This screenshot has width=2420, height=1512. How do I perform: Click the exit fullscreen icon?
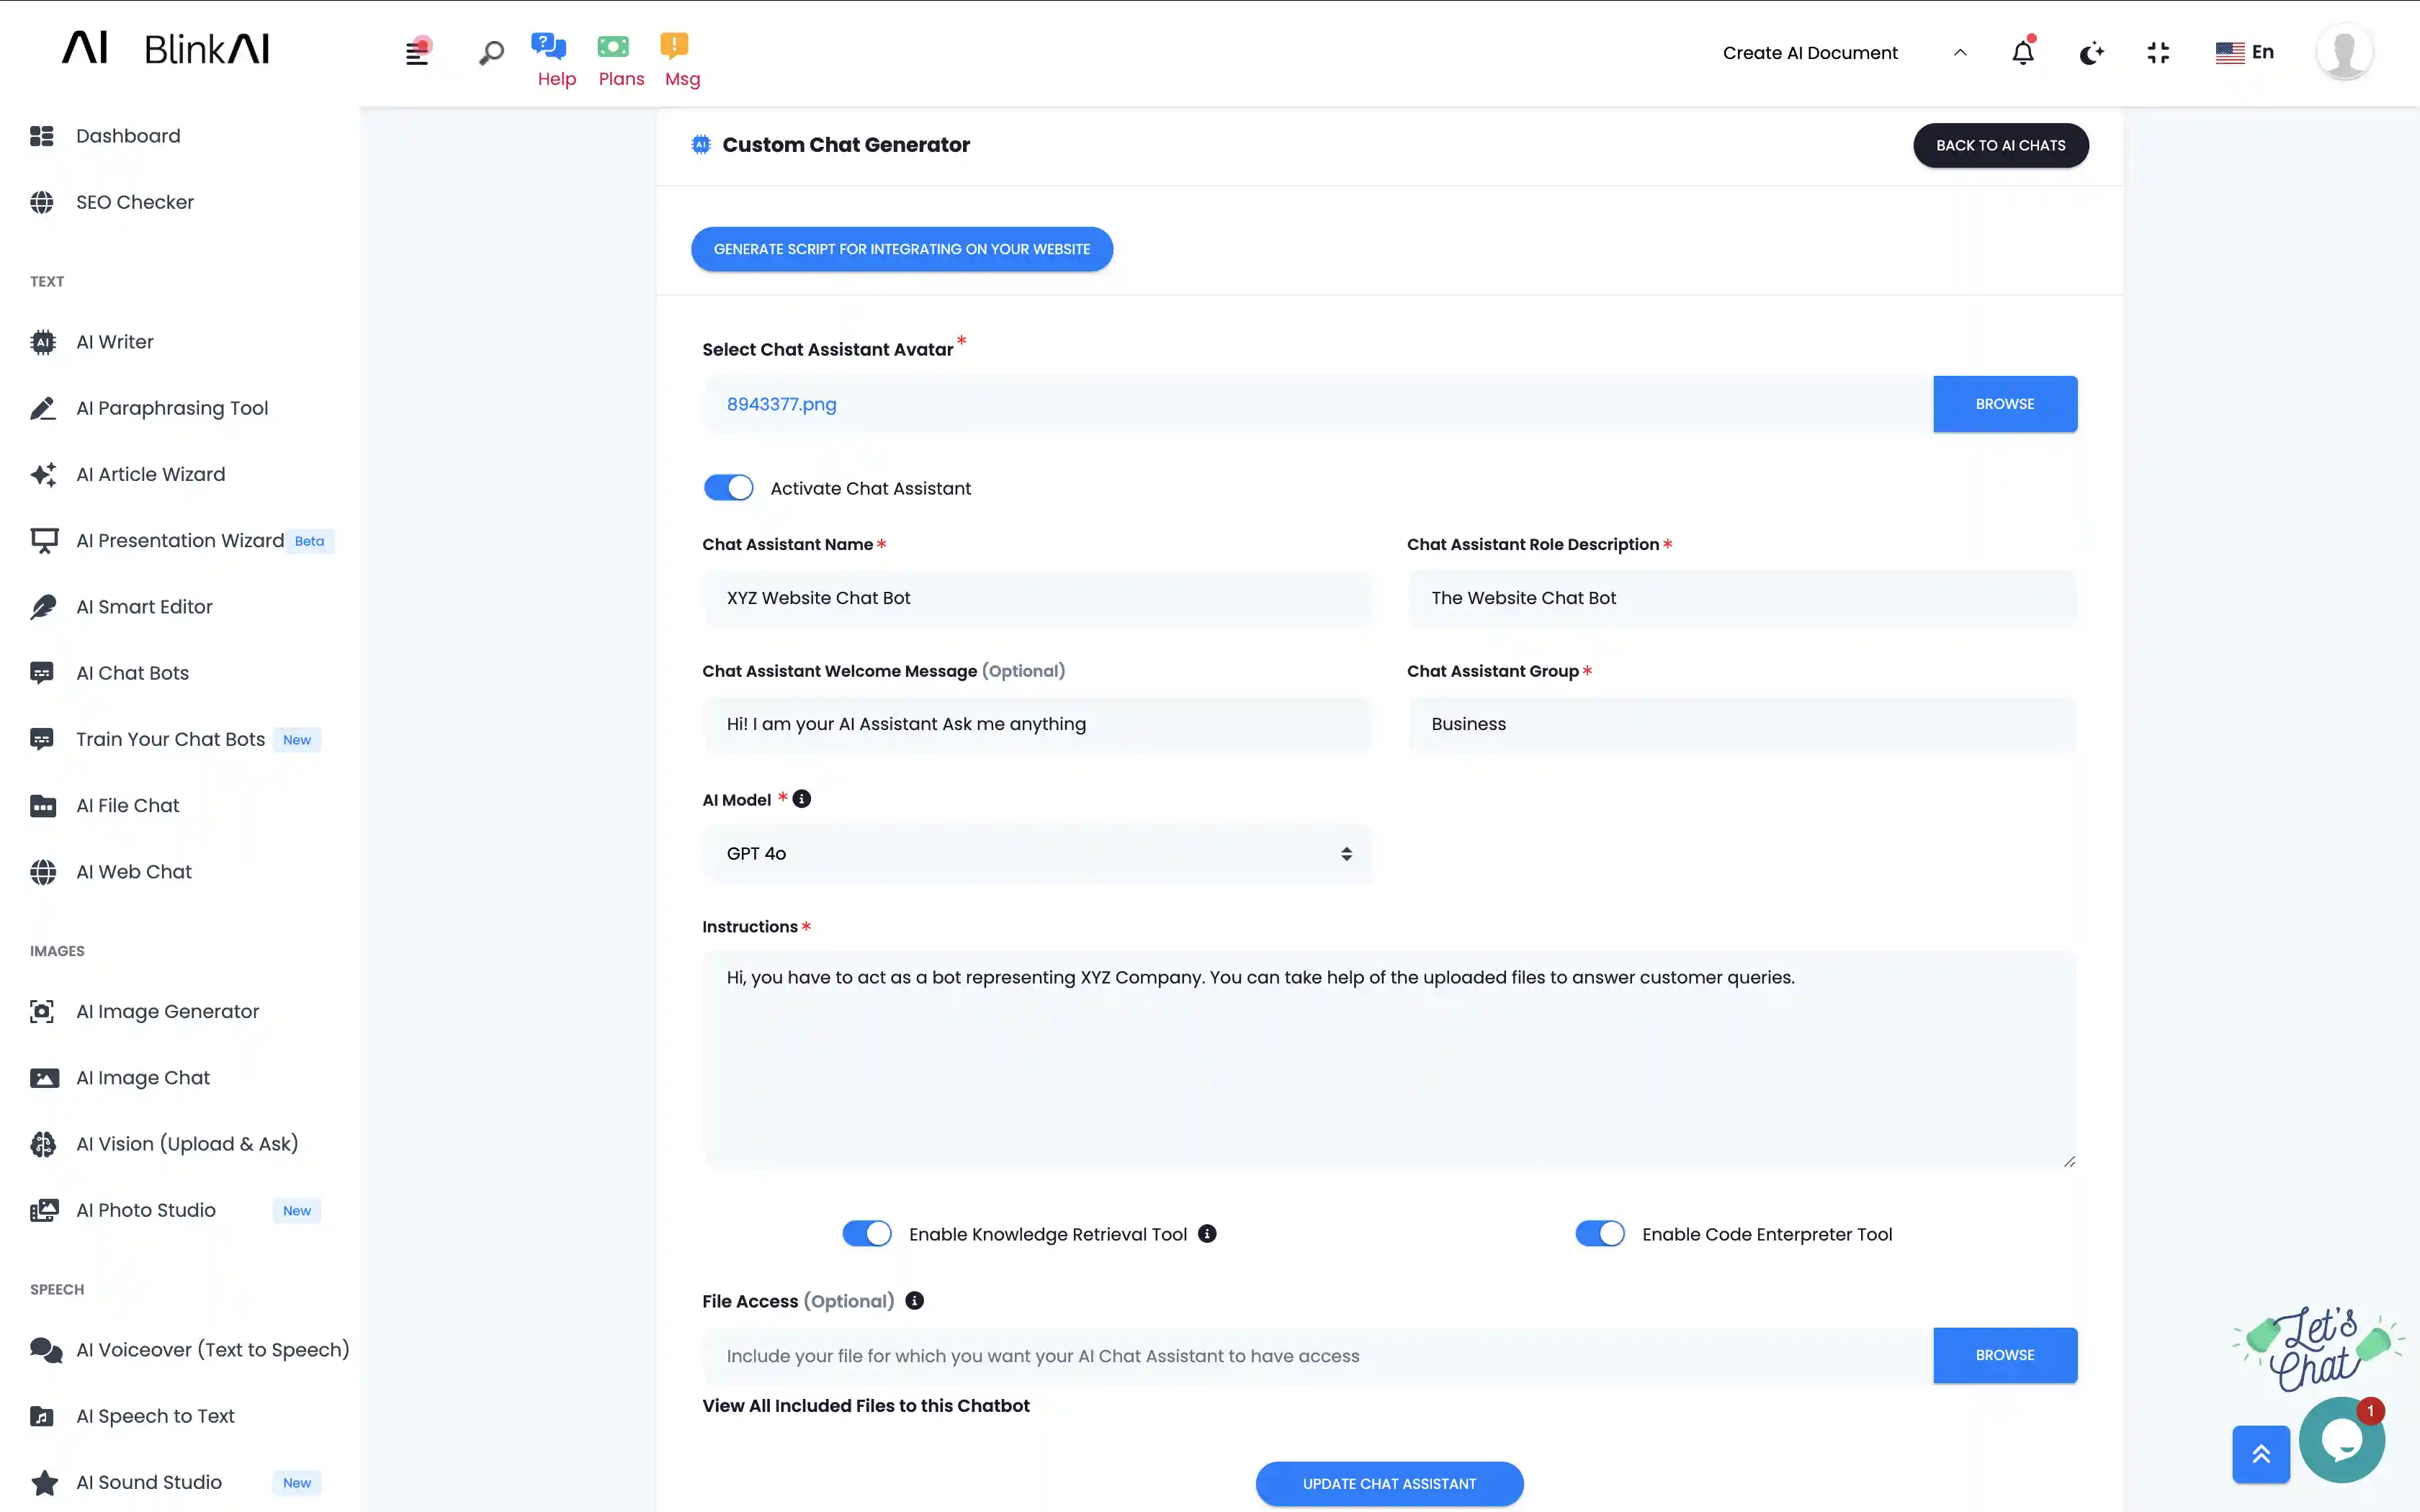[x=2158, y=53]
